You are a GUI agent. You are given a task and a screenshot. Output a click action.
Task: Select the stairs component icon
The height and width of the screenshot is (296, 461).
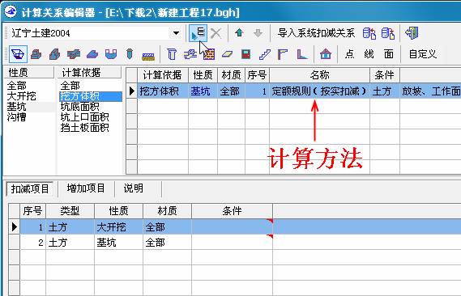pyautogui.click(x=265, y=54)
